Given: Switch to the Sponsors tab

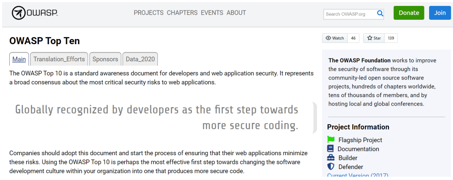Looking at the screenshot, I should click(105, 59).
